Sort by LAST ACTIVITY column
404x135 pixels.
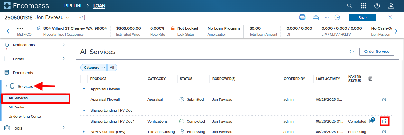pos(328,79)
